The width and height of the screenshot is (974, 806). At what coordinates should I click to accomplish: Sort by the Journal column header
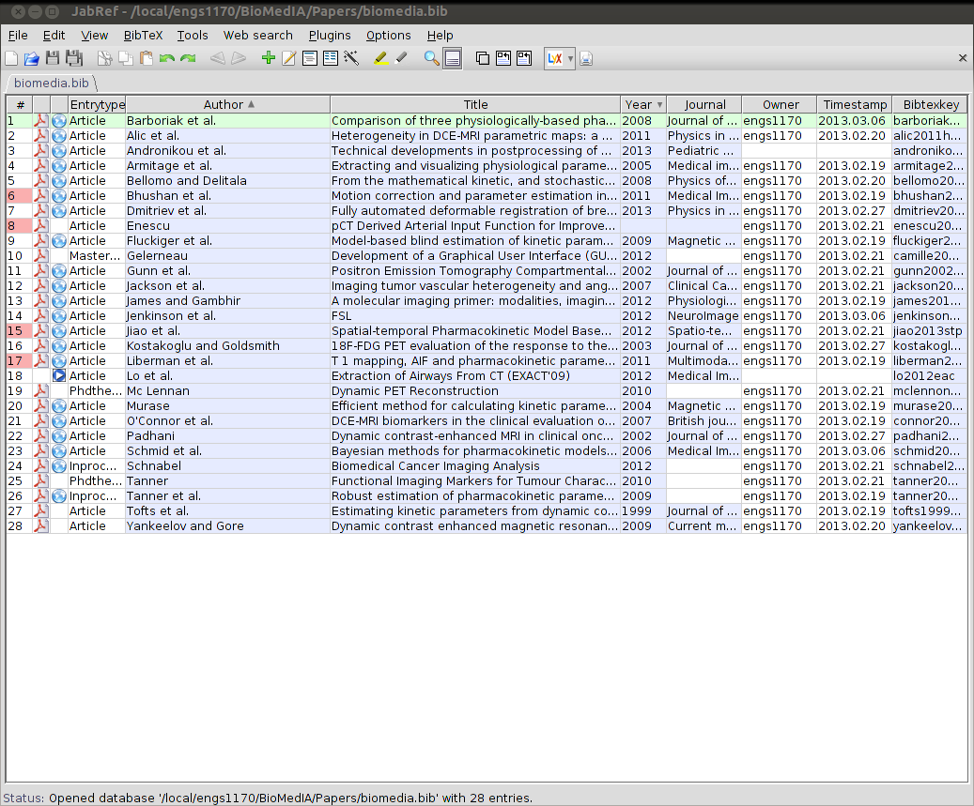pyautogui.click(x=703, y=104)
